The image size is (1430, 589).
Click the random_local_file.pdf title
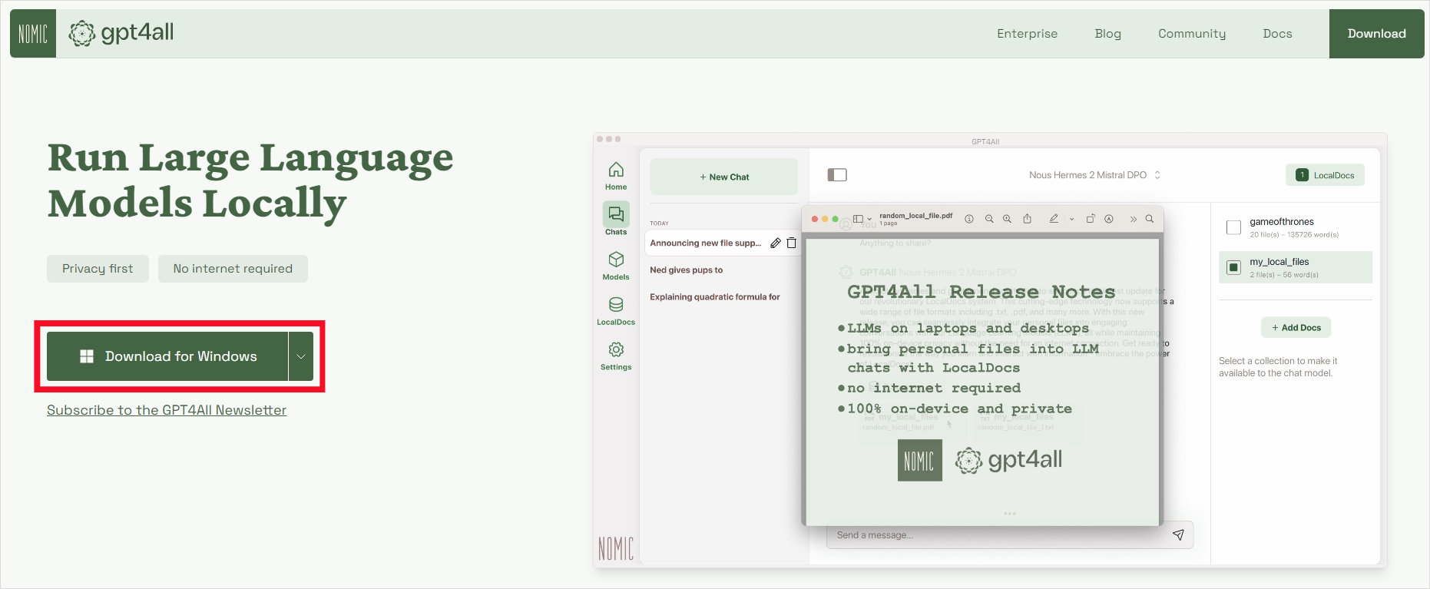tap(915, 216)
